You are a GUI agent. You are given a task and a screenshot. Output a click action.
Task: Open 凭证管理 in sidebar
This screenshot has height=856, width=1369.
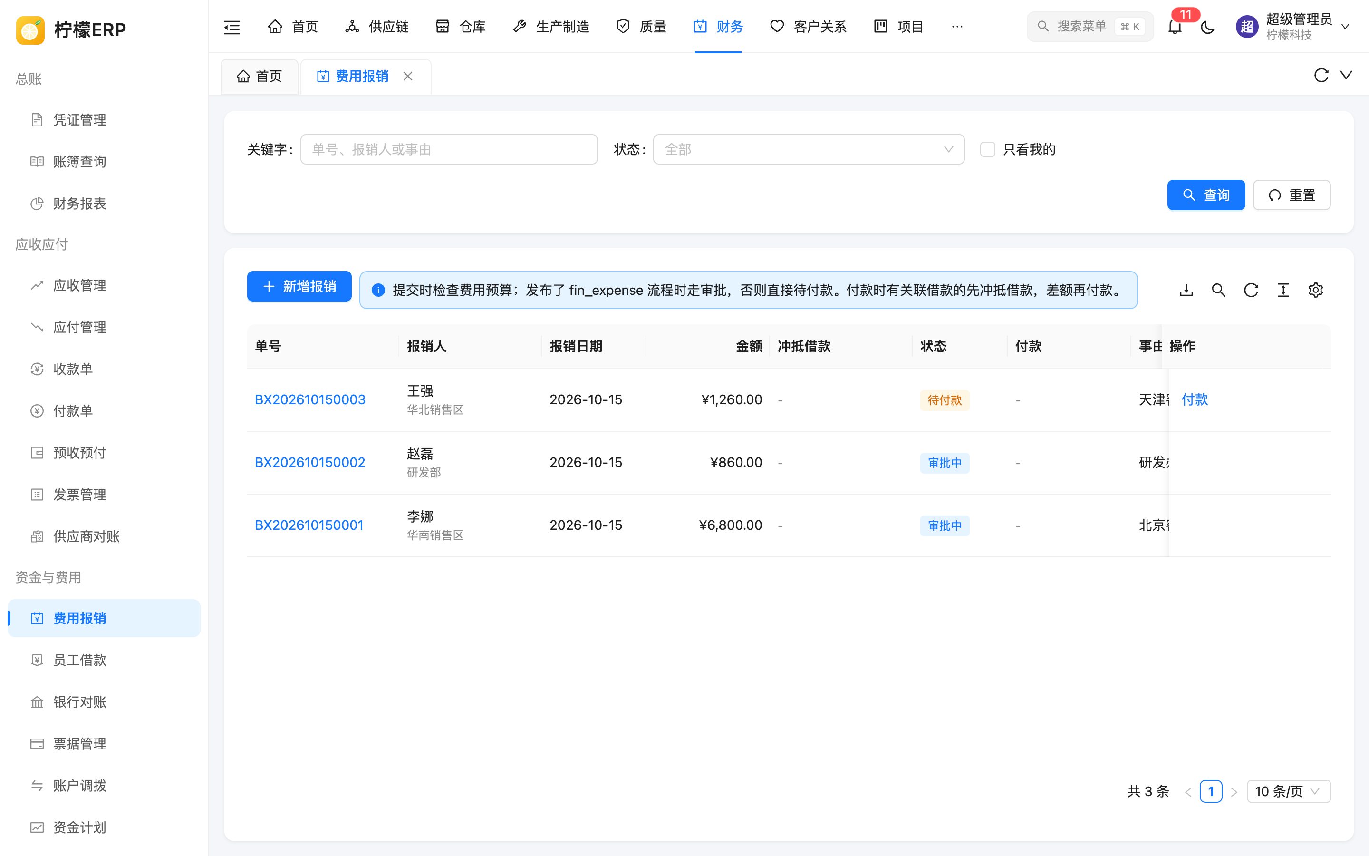[104, 120]
